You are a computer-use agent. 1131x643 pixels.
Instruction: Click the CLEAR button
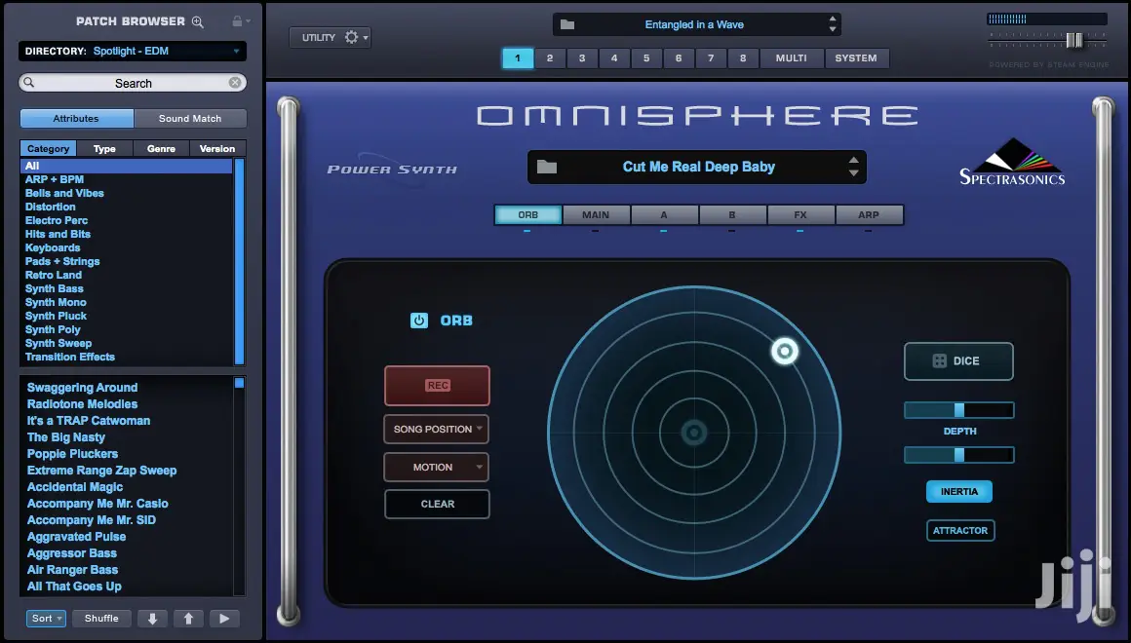point(437,504)
